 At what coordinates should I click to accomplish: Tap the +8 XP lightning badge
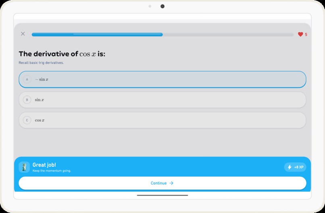(295, 167)
